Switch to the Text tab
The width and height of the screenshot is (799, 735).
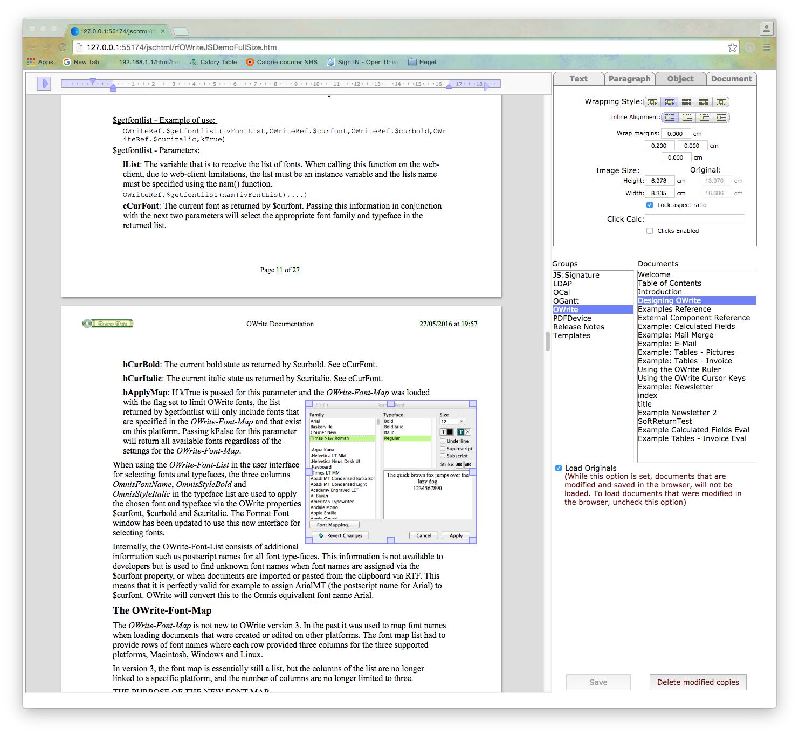click(x=578, y=79)
